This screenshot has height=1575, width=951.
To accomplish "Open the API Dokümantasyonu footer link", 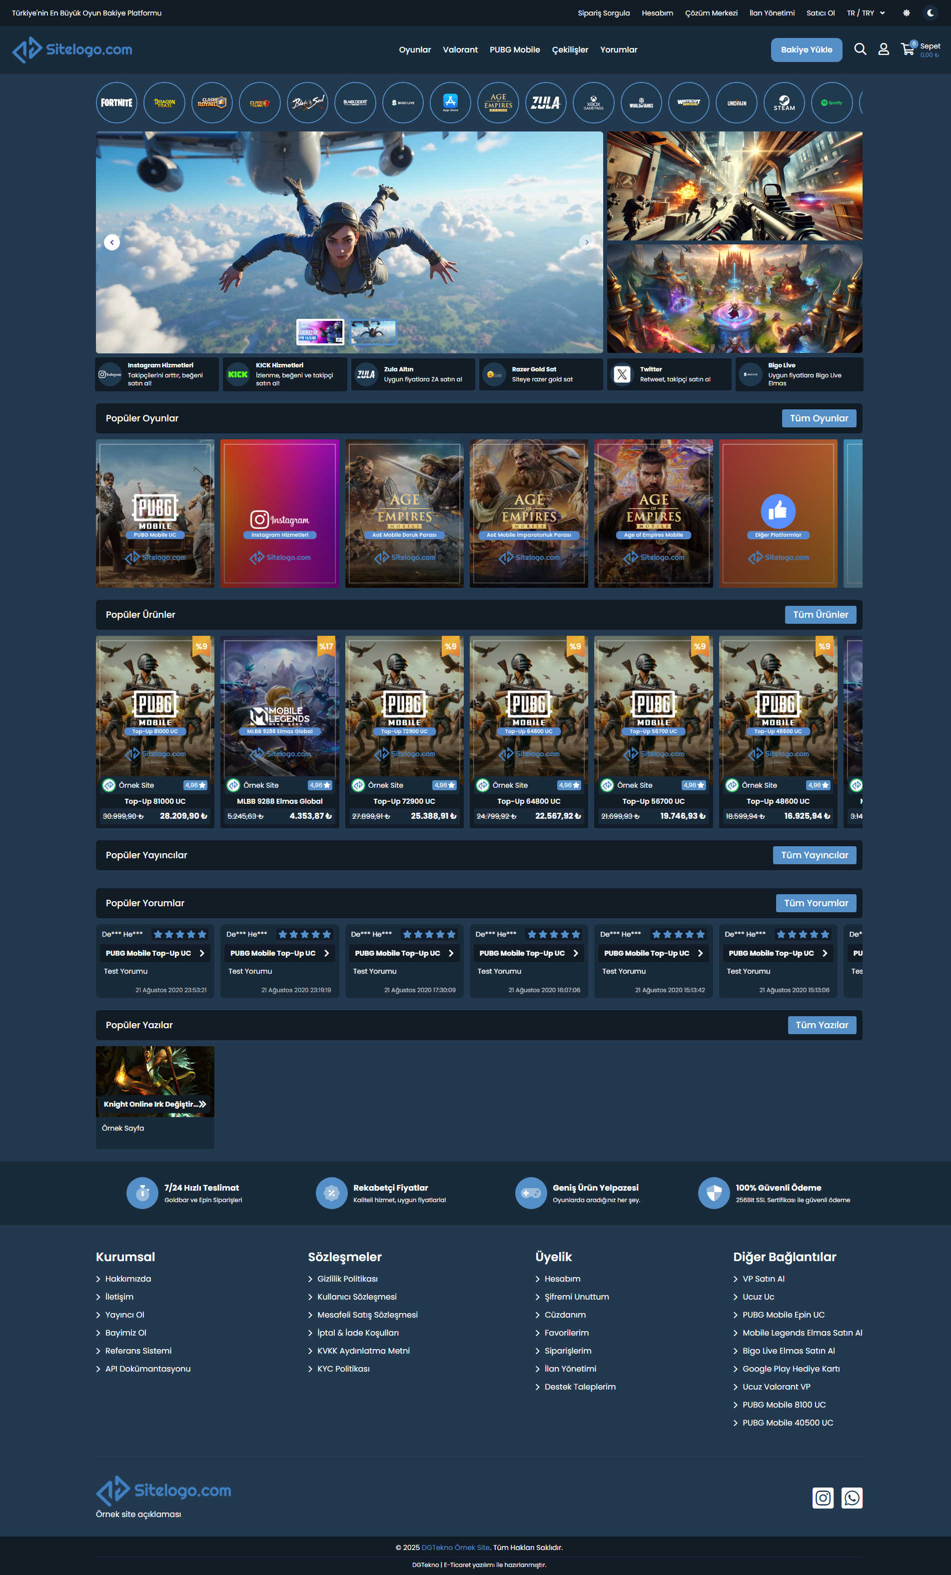I will pyautogui.click(x=147, y=1369).
